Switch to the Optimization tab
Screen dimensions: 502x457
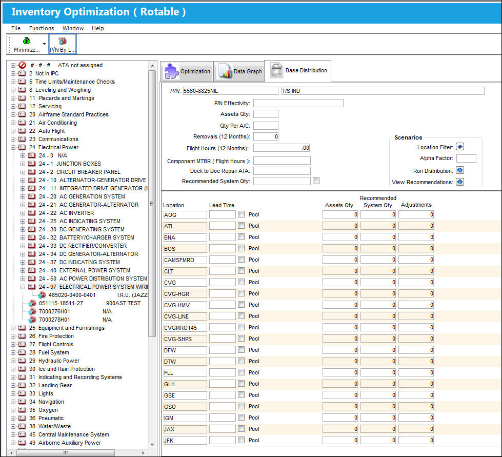click(187, 71)
